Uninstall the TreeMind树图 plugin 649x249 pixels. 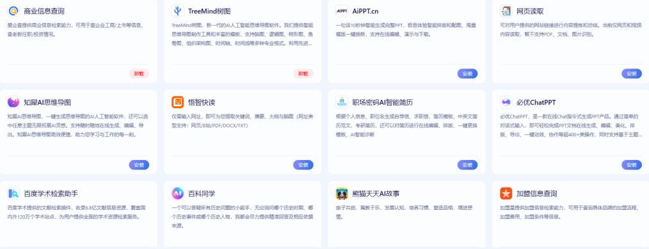point(303,74)
